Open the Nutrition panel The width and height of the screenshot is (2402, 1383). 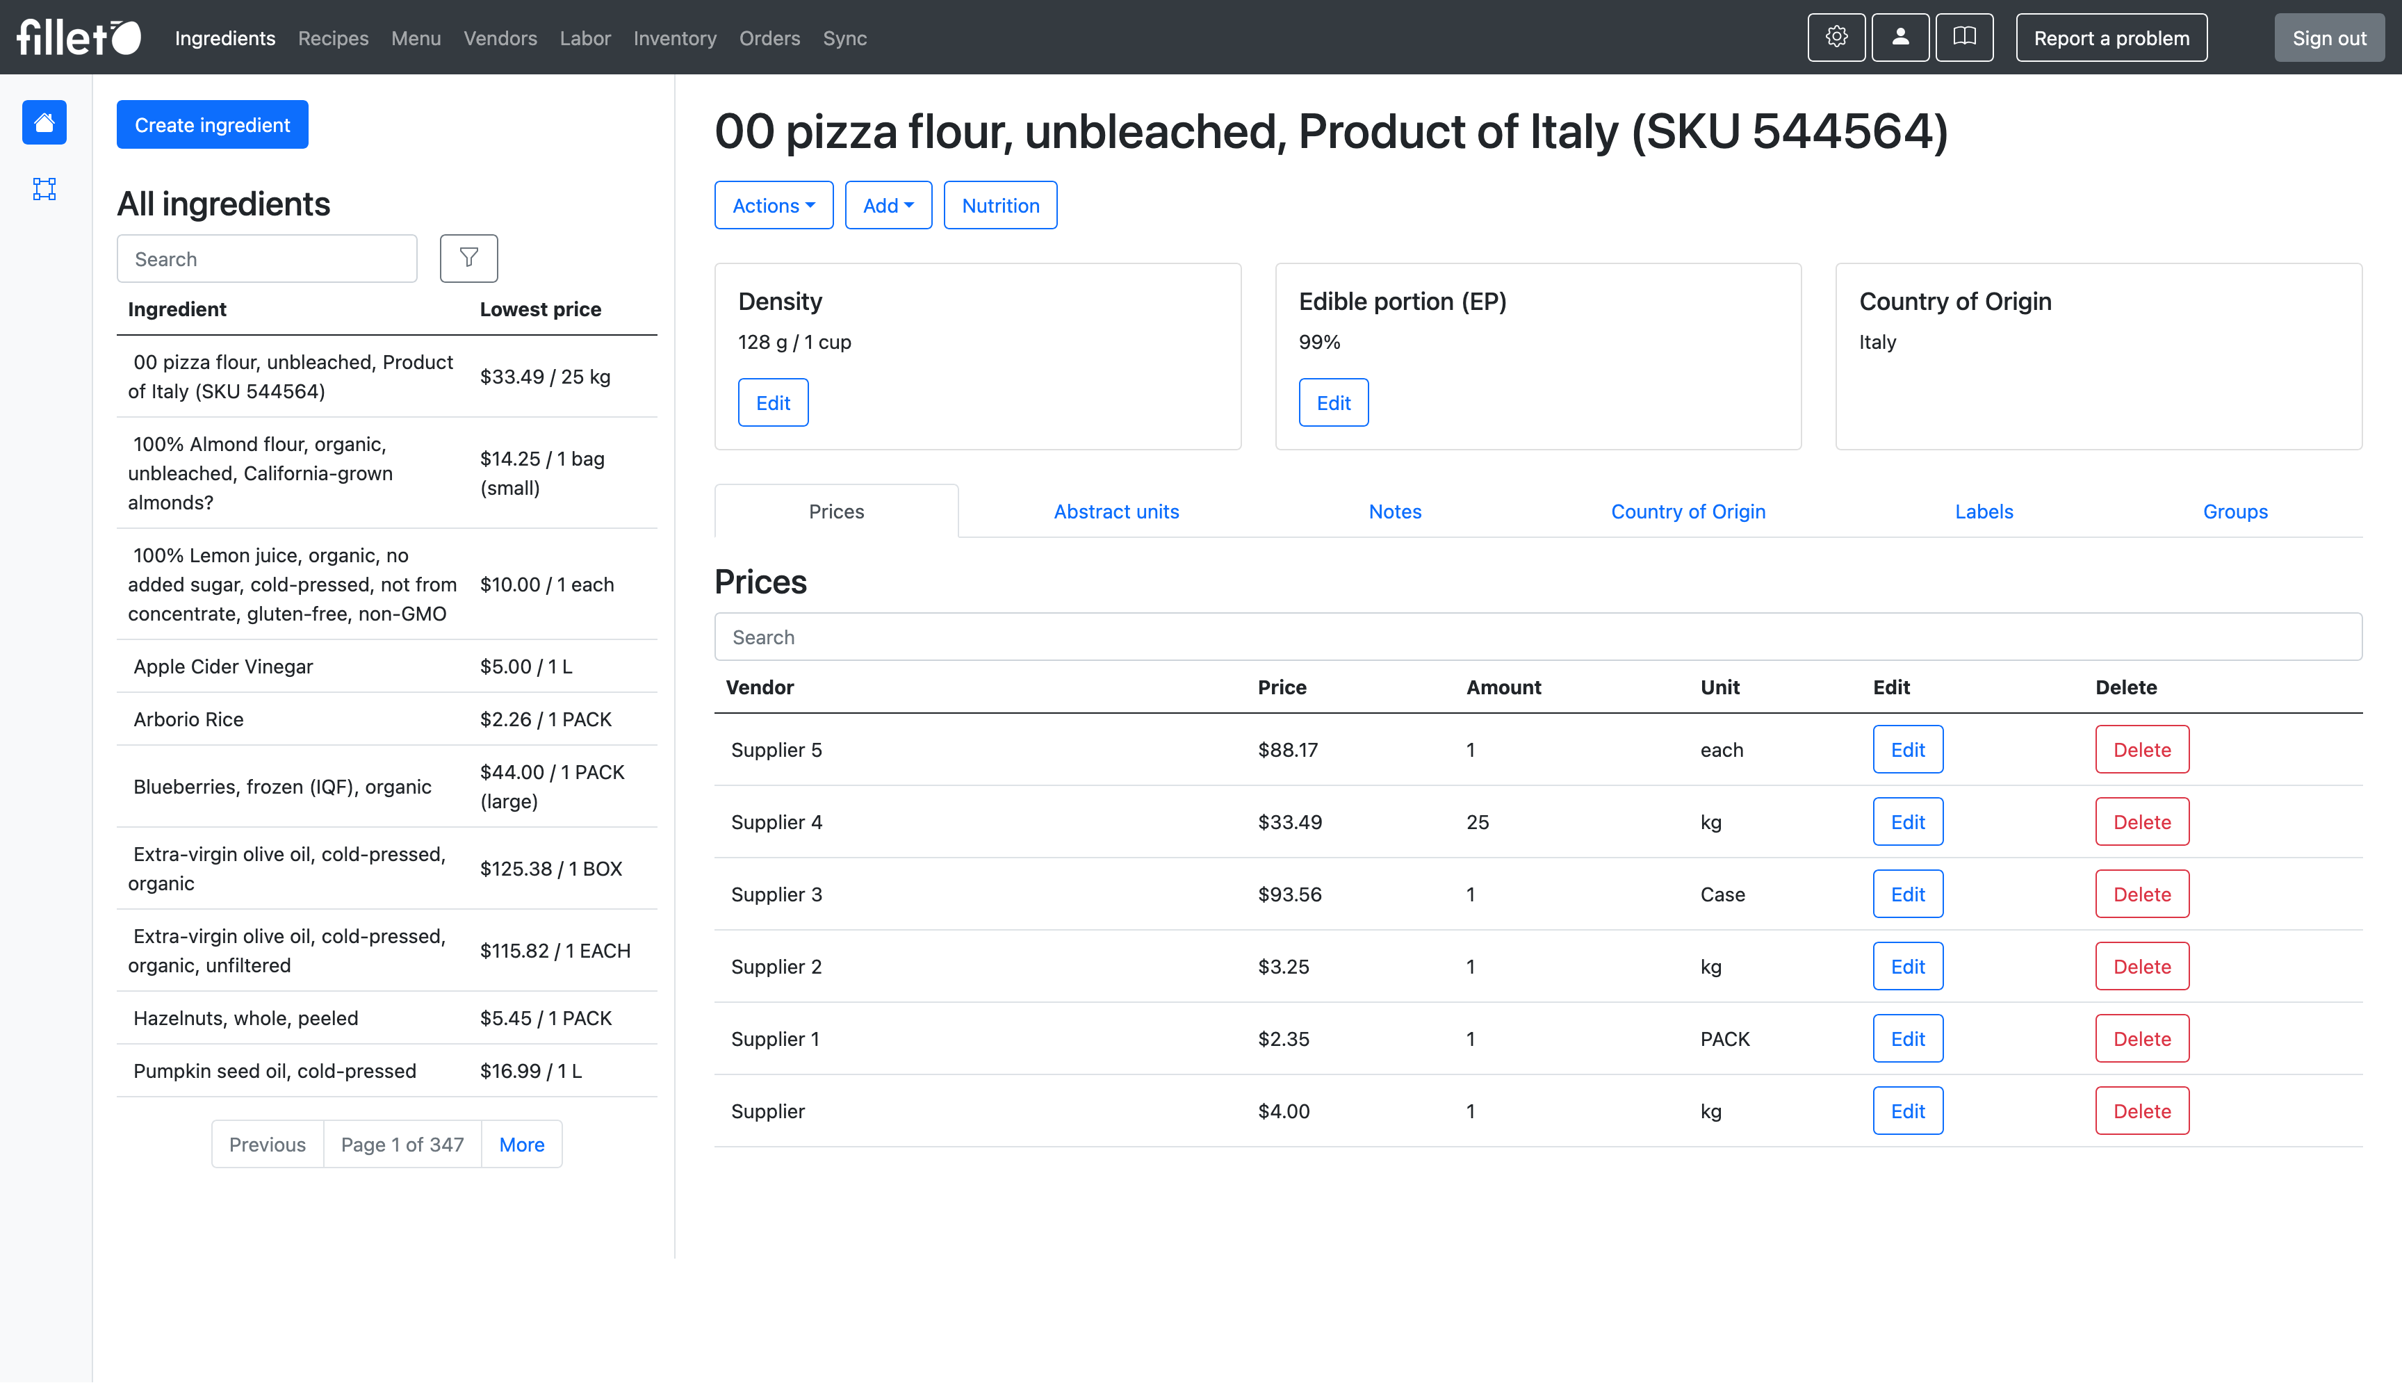coord(1000,204)
